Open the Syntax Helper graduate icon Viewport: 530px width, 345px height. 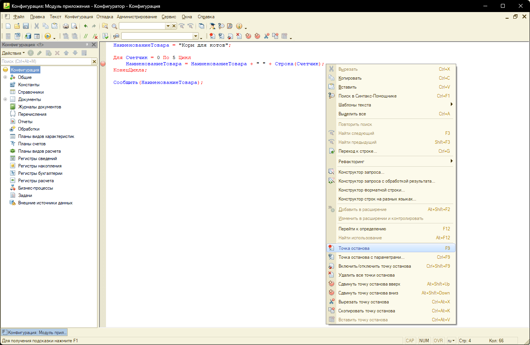coord(212,26)
